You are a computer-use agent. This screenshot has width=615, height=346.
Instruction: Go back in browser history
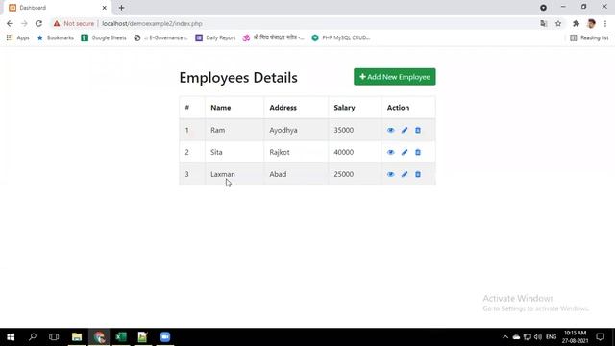click(10, 23)
